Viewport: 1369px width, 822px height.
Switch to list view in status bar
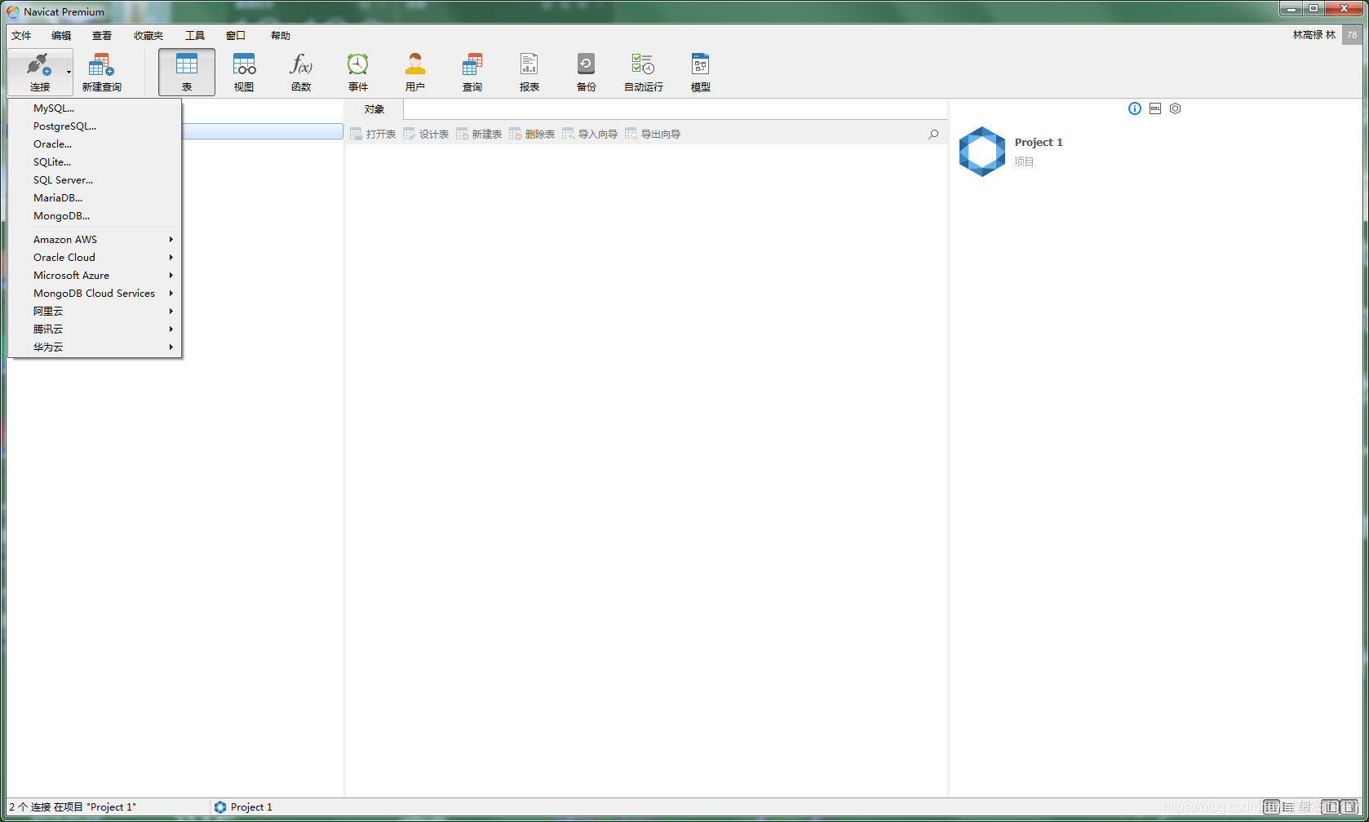click(1289, 807)
